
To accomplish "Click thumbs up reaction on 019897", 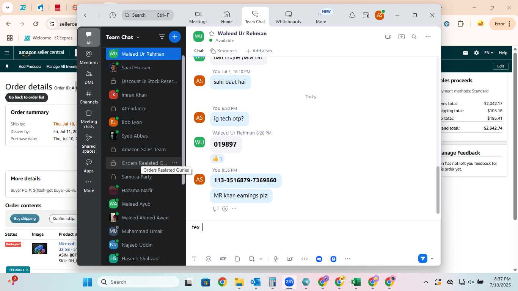I will tap(217, 159).
